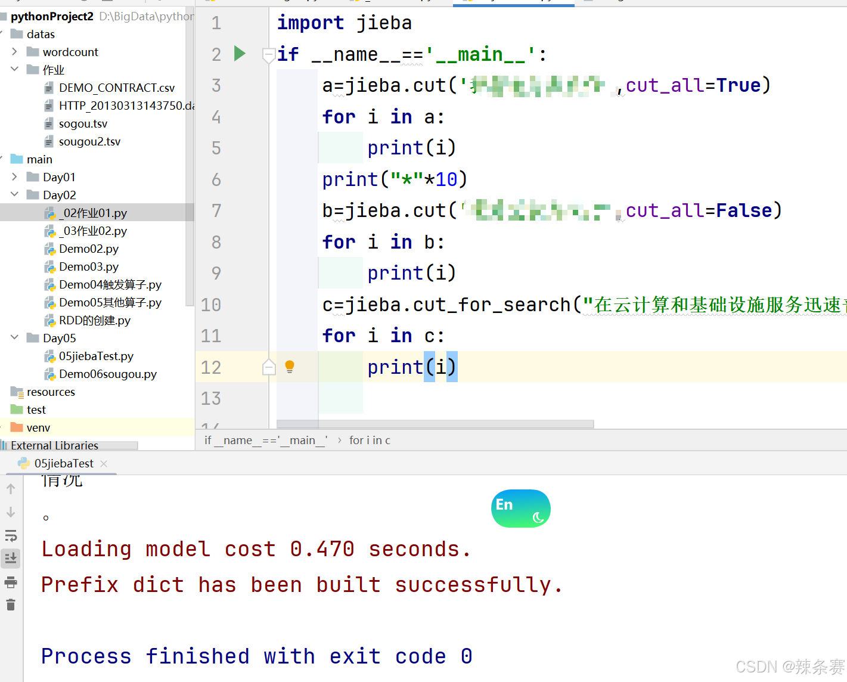Run the script using the green gutter arrow

[x=240, y=53]
